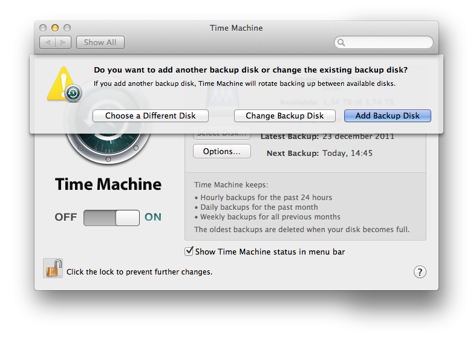This screenshot has width=473, height=338.
Task: Choose the Change Backup Disk button
Action: pos(284,115)
